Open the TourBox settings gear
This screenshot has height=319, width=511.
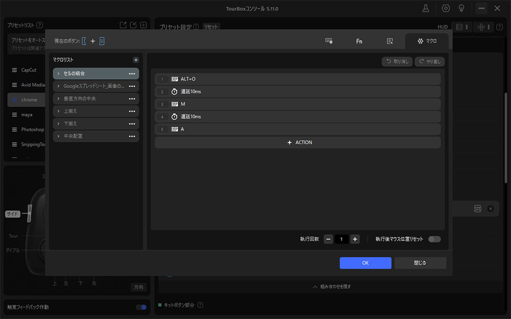click(x=446, y=9)
